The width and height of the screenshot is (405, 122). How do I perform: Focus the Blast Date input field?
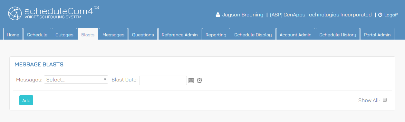163,80
